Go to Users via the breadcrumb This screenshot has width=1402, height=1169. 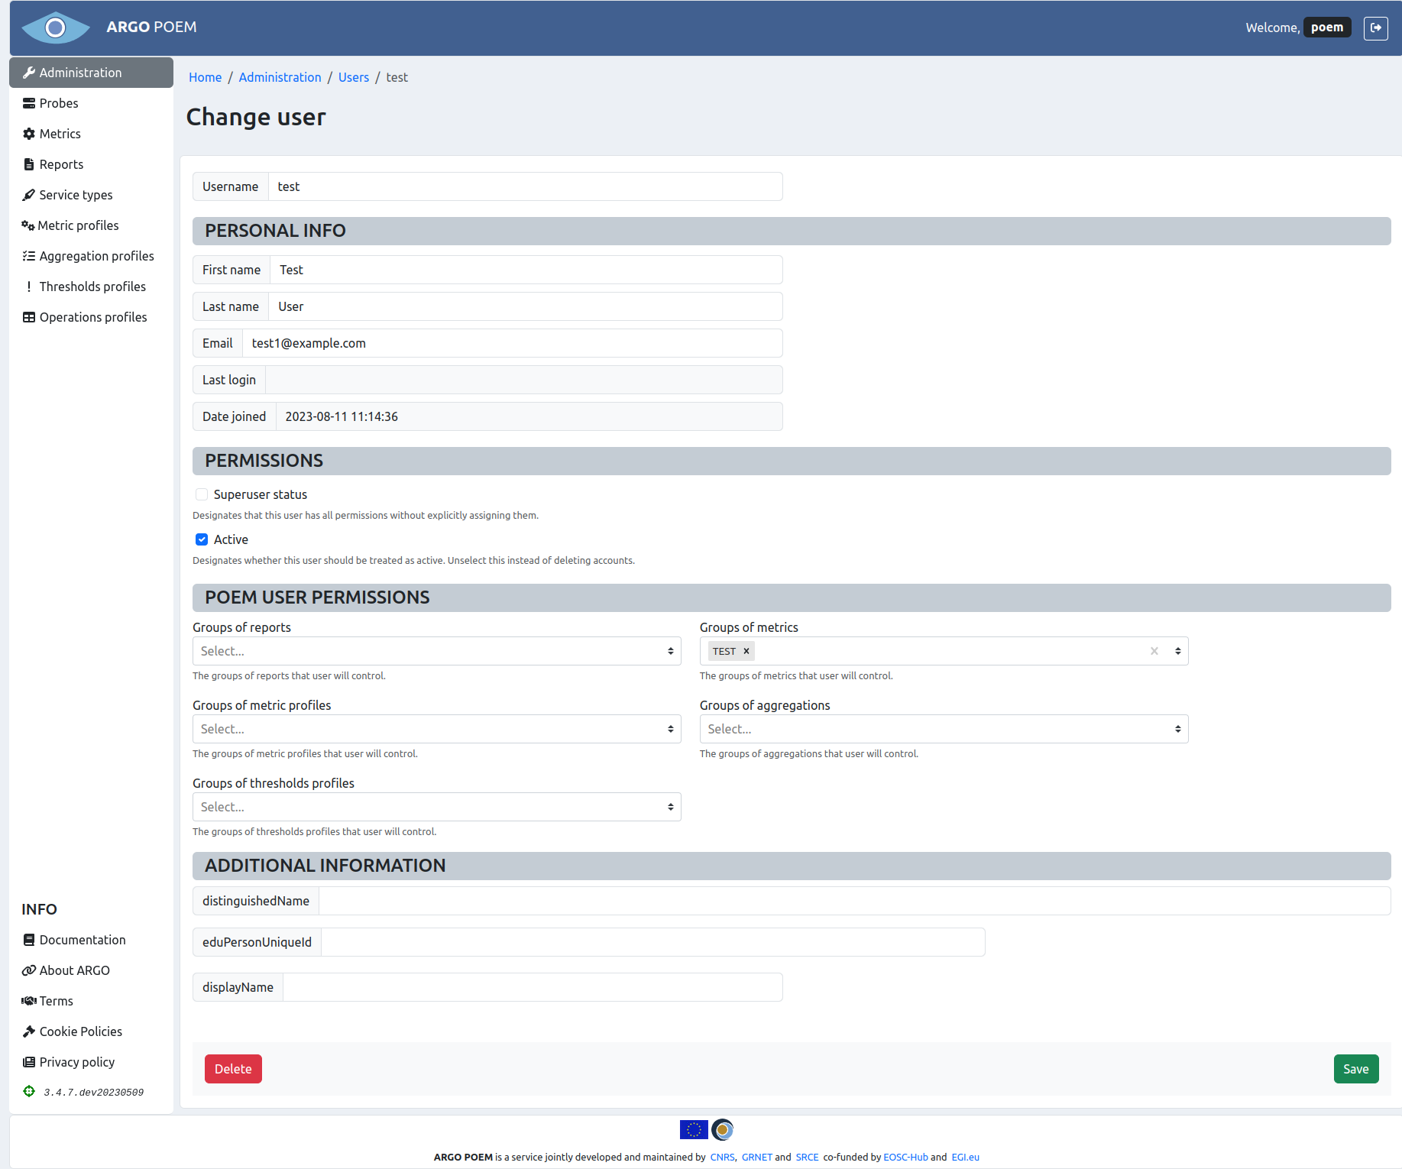(353, 77)
